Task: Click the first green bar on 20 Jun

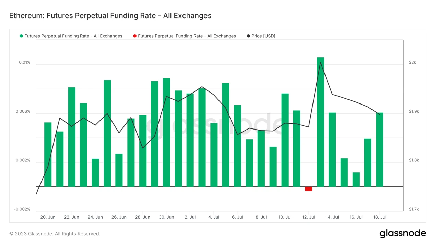Action: pyautogui.click(x=48, y=154)
